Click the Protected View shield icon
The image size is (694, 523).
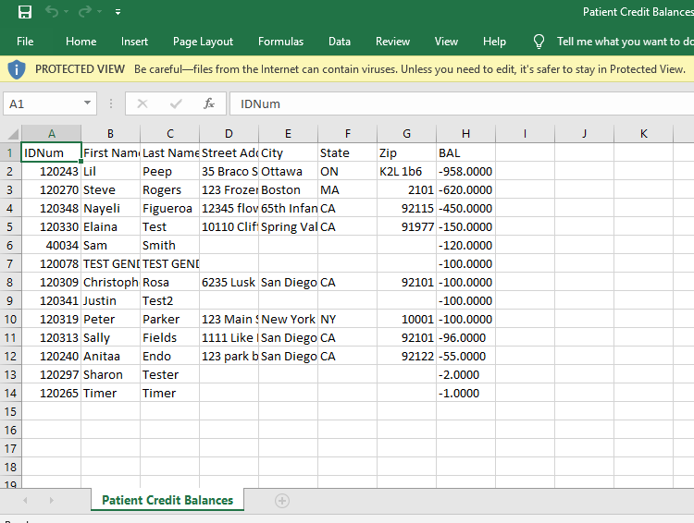(x=17, y=69)
